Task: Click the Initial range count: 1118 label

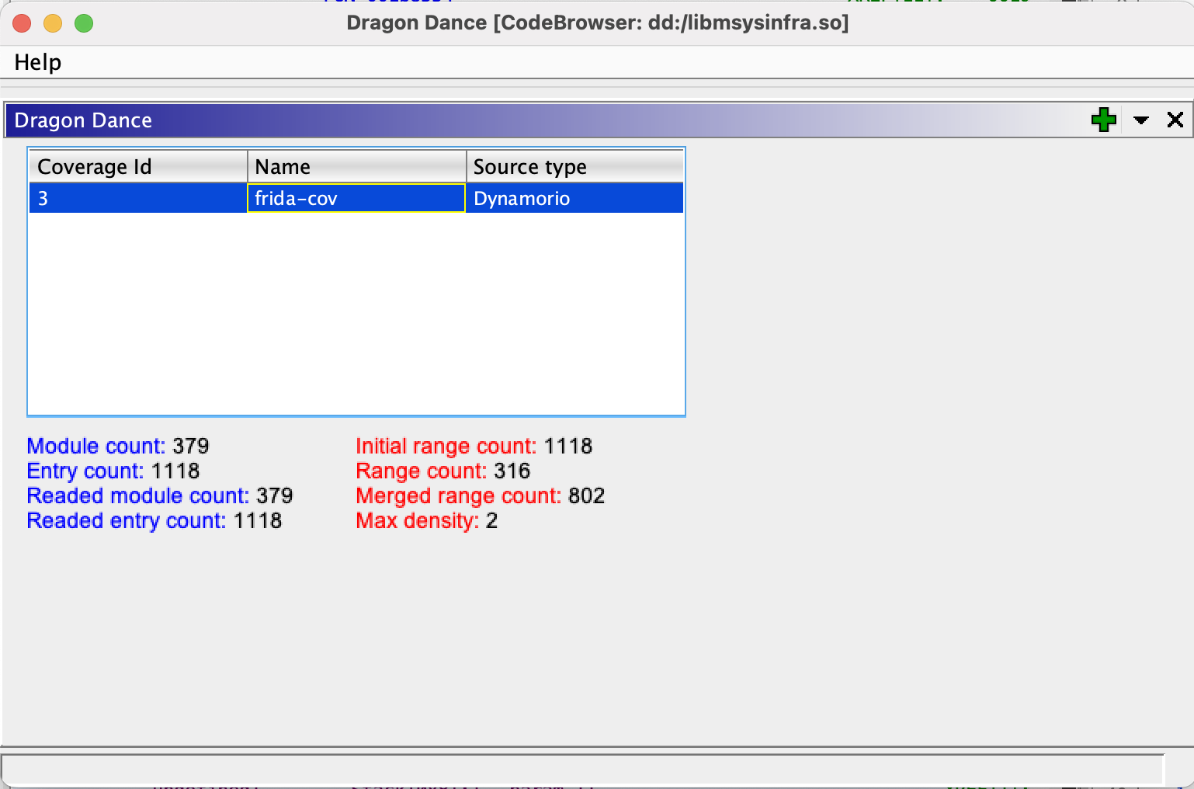Action: tap(474, 446)
